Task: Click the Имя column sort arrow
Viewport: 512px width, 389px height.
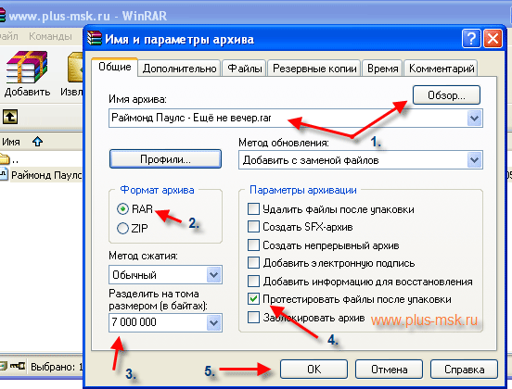Action: point(37,142)
